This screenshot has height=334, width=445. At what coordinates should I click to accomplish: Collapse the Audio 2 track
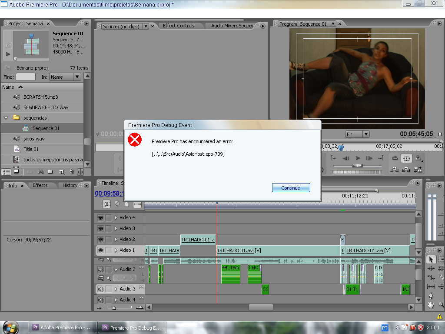click(116, 270)
